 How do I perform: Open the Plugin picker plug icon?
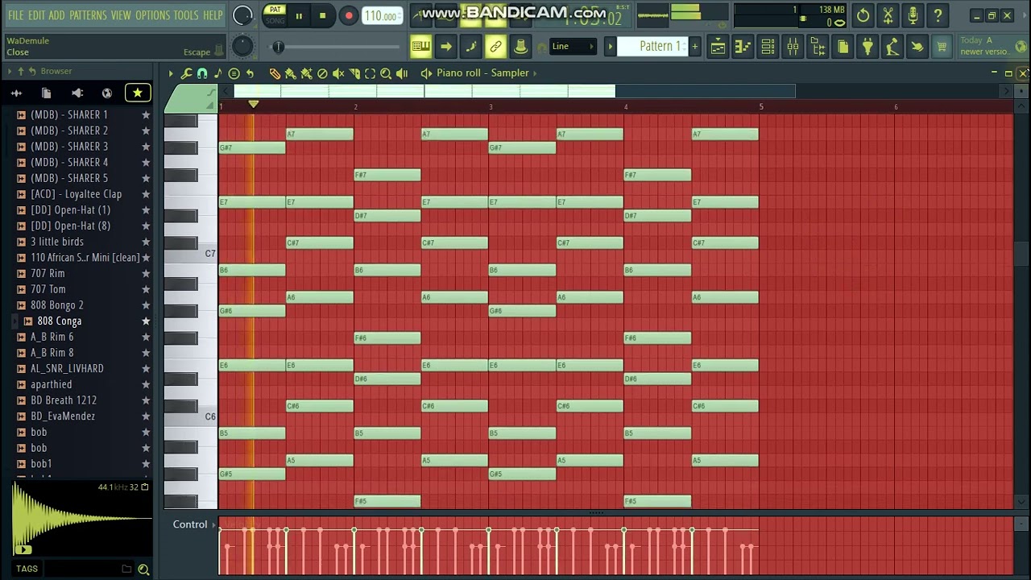pyautogui.click(x=867, y=47)
